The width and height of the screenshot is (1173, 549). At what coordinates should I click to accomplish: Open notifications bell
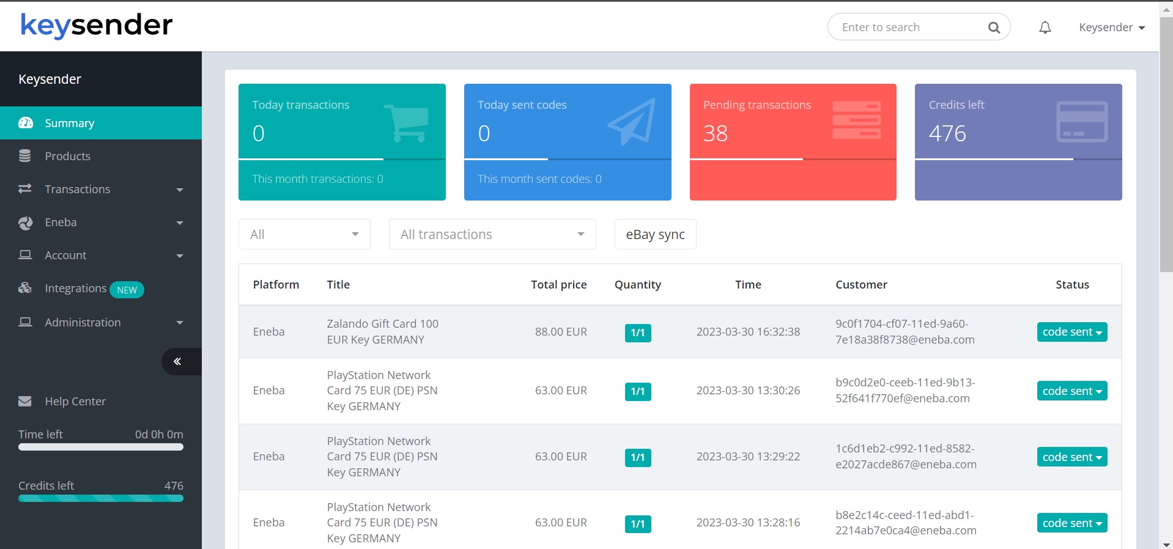click(1045, 28)
